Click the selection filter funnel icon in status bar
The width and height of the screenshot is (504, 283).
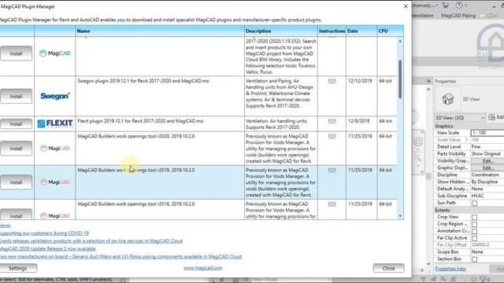coord(483,280)
